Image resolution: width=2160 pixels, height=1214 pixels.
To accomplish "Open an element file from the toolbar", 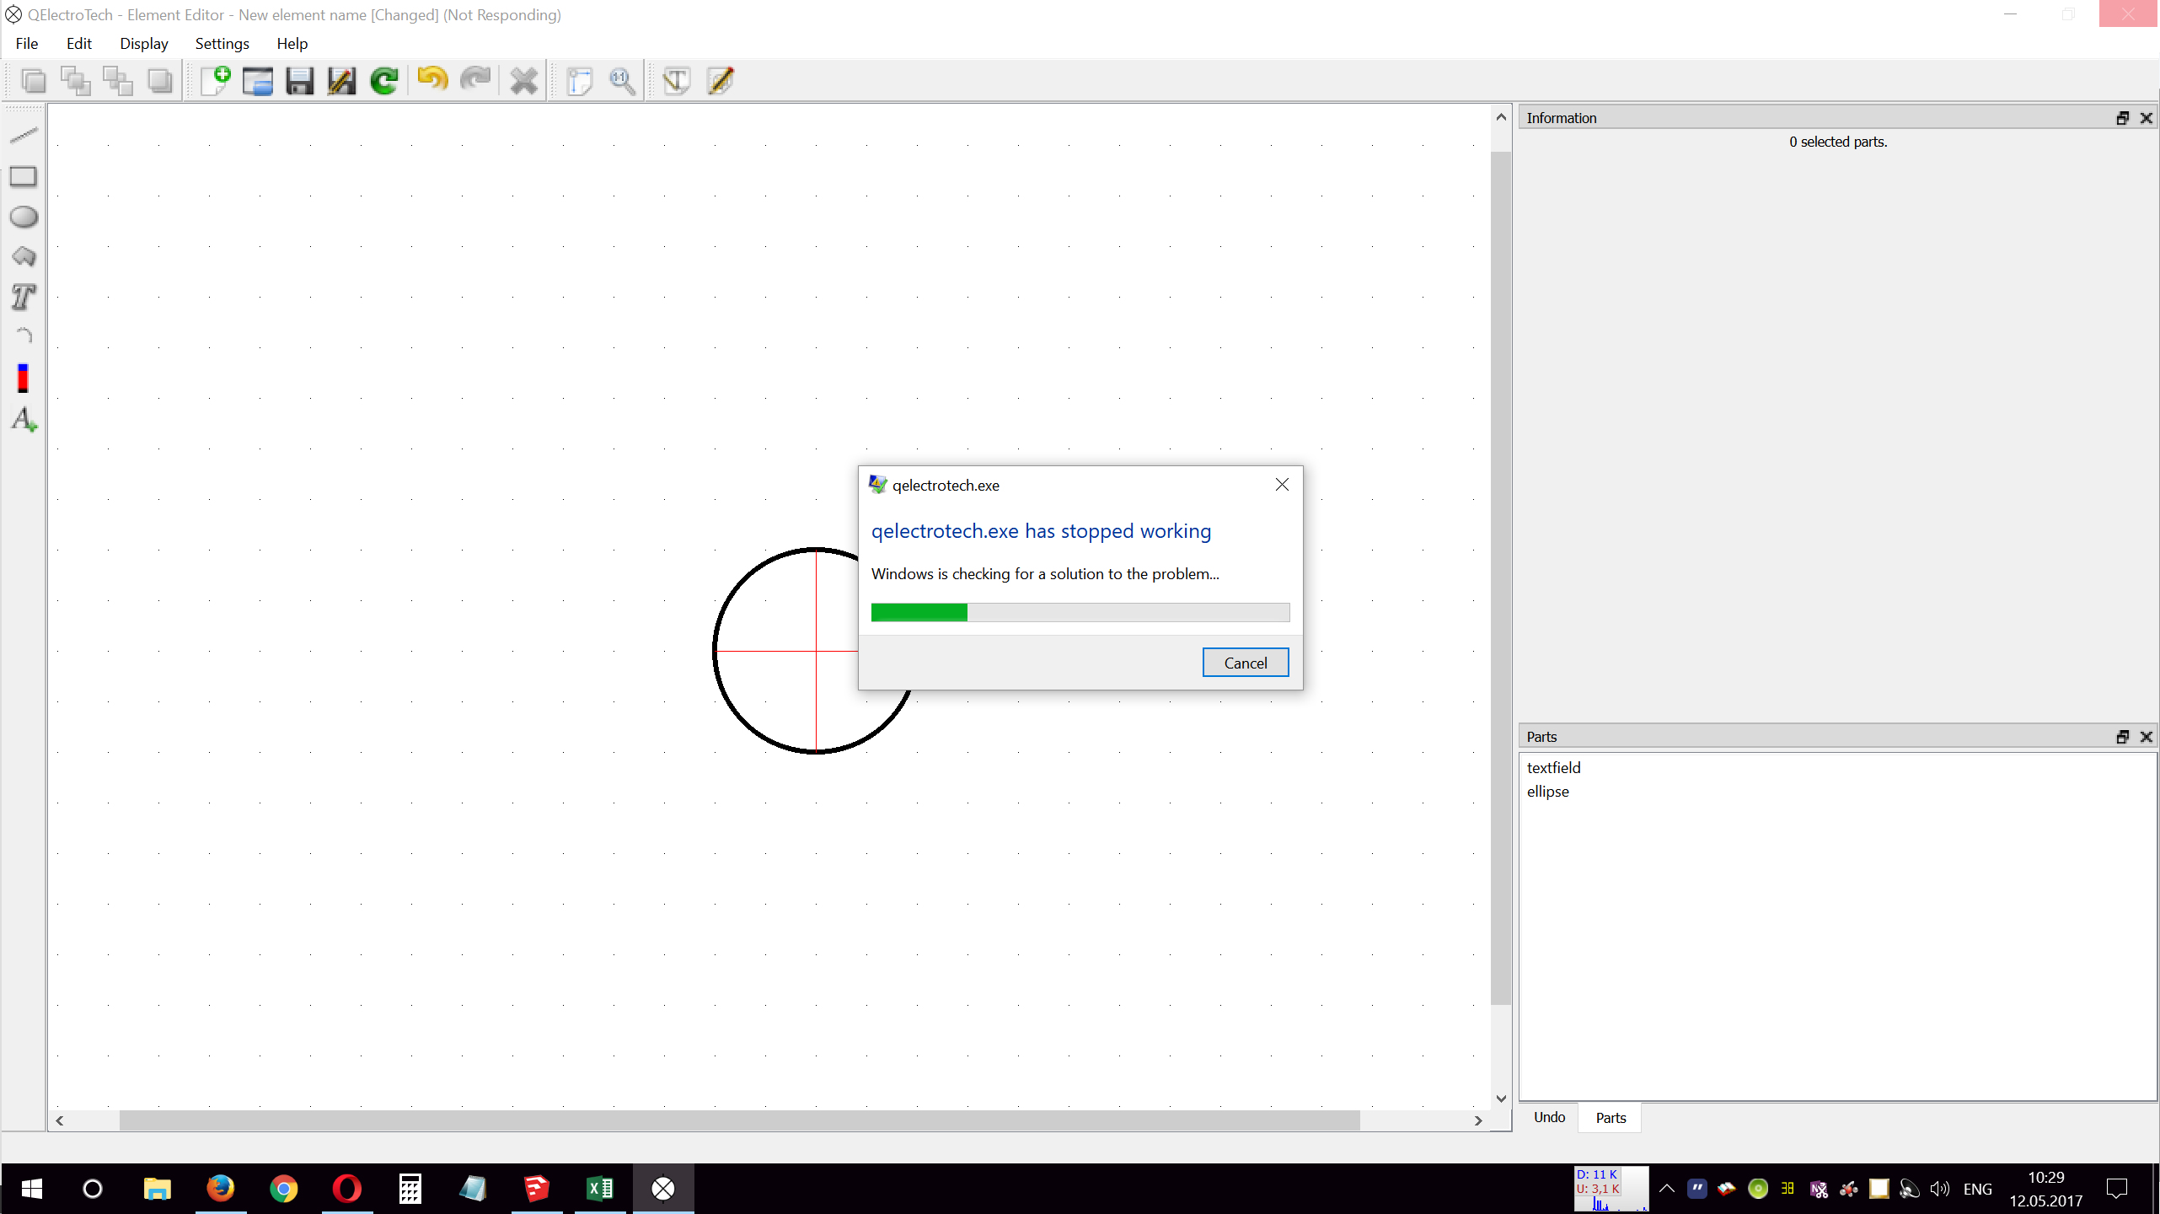I will [258, 81].
